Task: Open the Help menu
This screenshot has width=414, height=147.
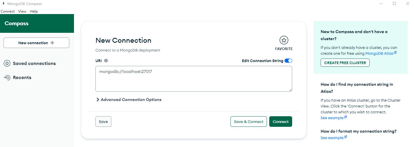Action: pyautogui.click(x=34, y=11)
